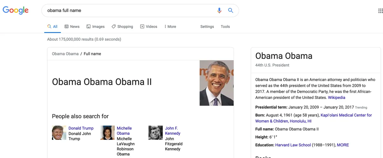Click the "Height:" label in panel

[262, 137]
